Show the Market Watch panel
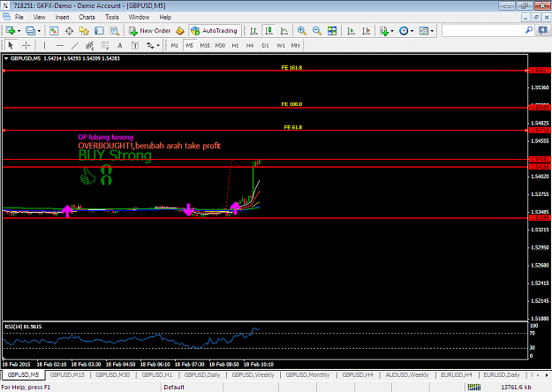Screen dimensions: 552x392 click(x=54, y=31)
